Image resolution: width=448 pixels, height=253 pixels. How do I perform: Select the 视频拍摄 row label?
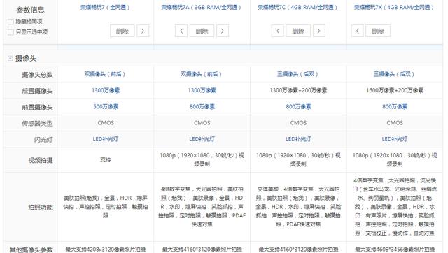point(41,160)
